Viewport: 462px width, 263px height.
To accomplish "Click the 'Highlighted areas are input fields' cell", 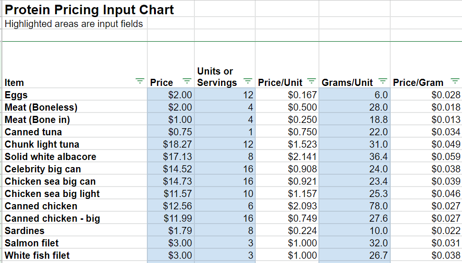I will [74, 24].
